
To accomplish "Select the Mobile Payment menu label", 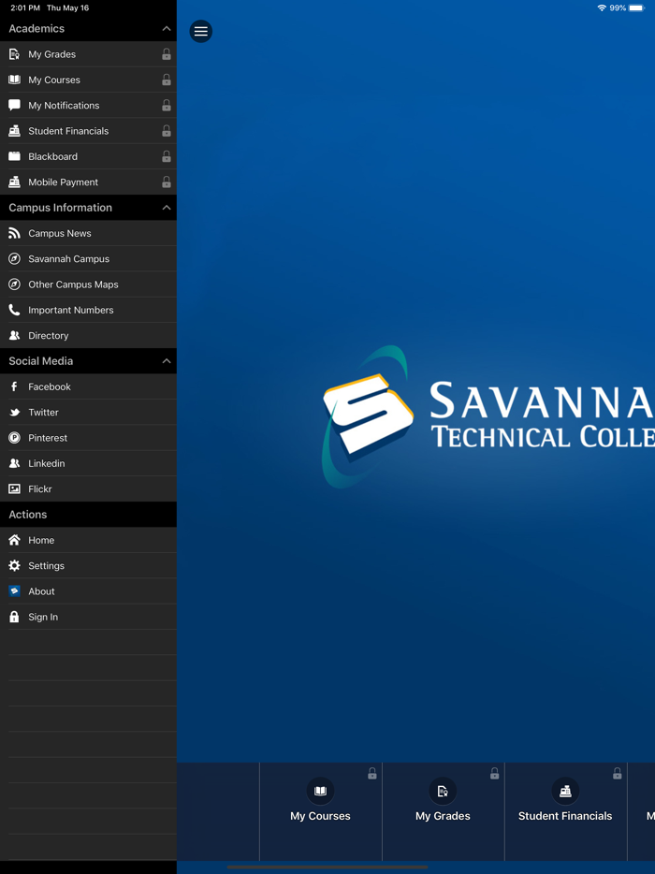I will pyautogui.click(x=63, y=182).
